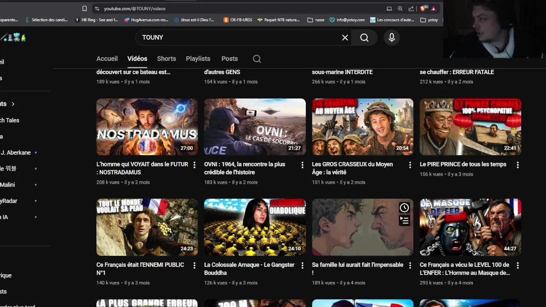This screenshot has width=546, height=307.
Task: Click the zoom magnifier icon in the address bar
Action: coord(400,9)
